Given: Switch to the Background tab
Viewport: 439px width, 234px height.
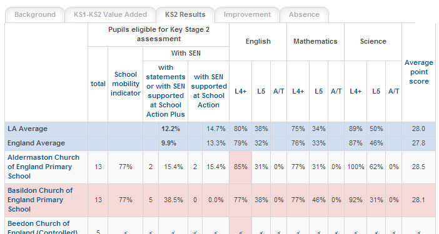Looking at the screenshot, I should 35,14.
